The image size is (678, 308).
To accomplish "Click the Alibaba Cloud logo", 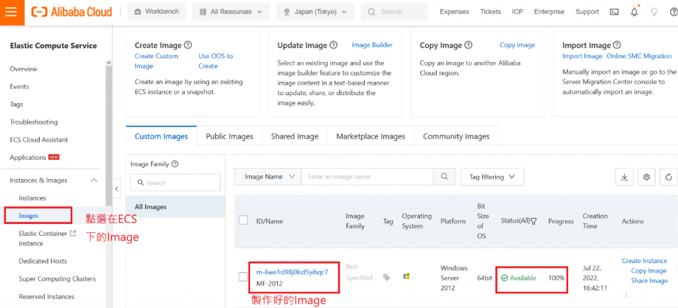I will (72, 12).
